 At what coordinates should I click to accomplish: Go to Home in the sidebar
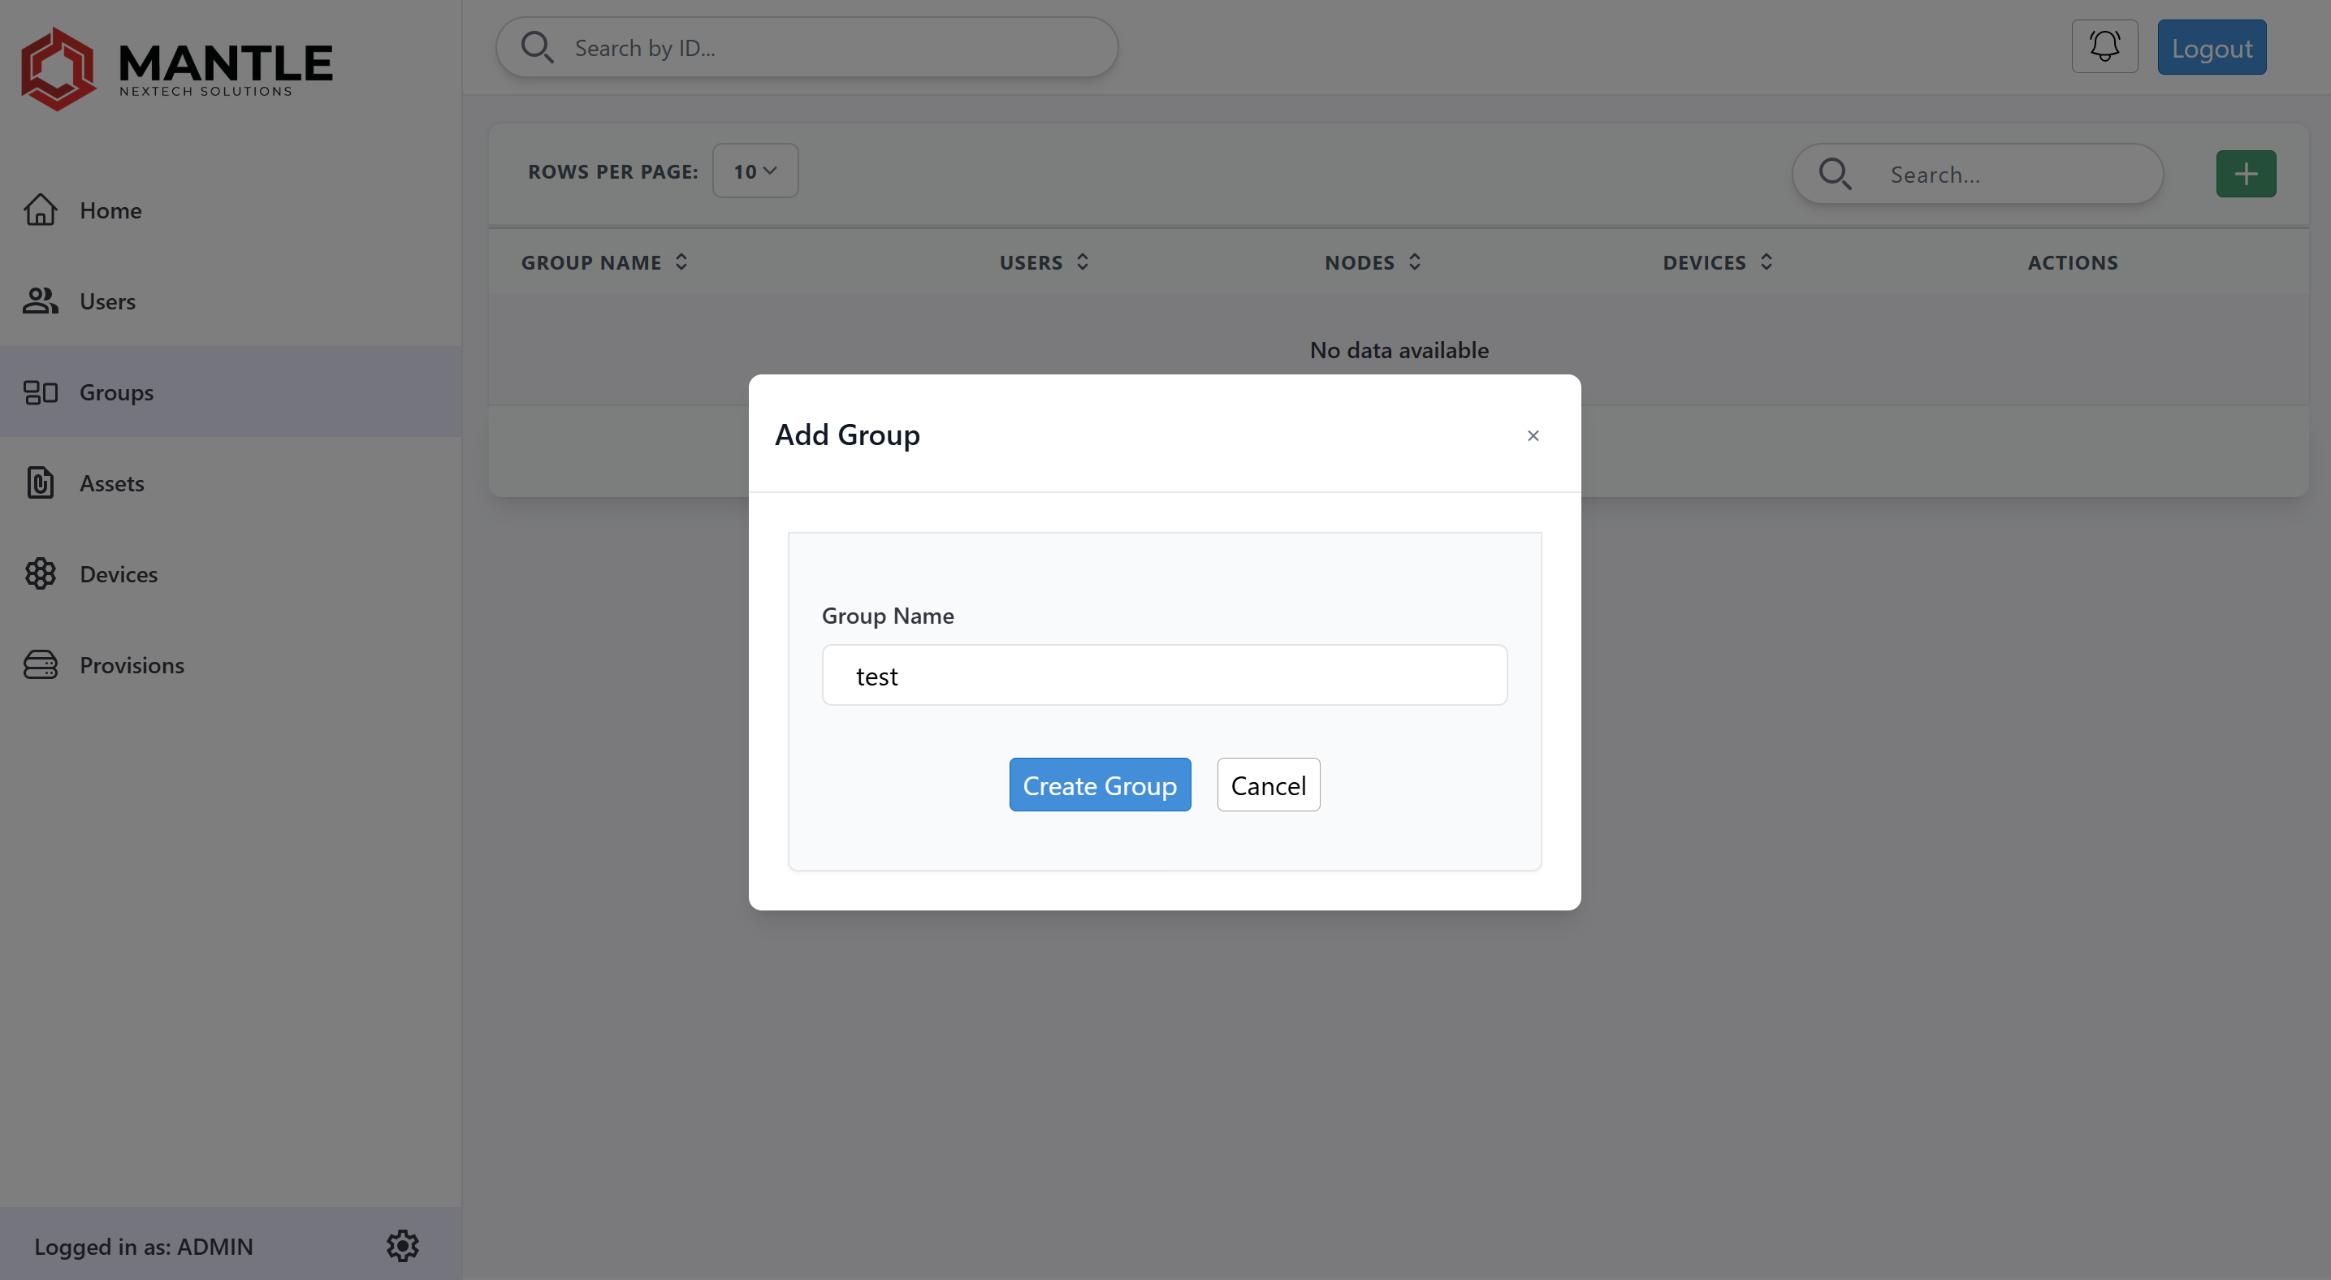(x=231, y=210)
